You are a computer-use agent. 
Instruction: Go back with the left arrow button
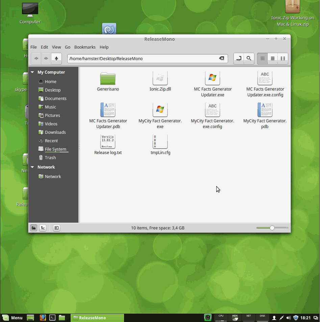(36, 58)
